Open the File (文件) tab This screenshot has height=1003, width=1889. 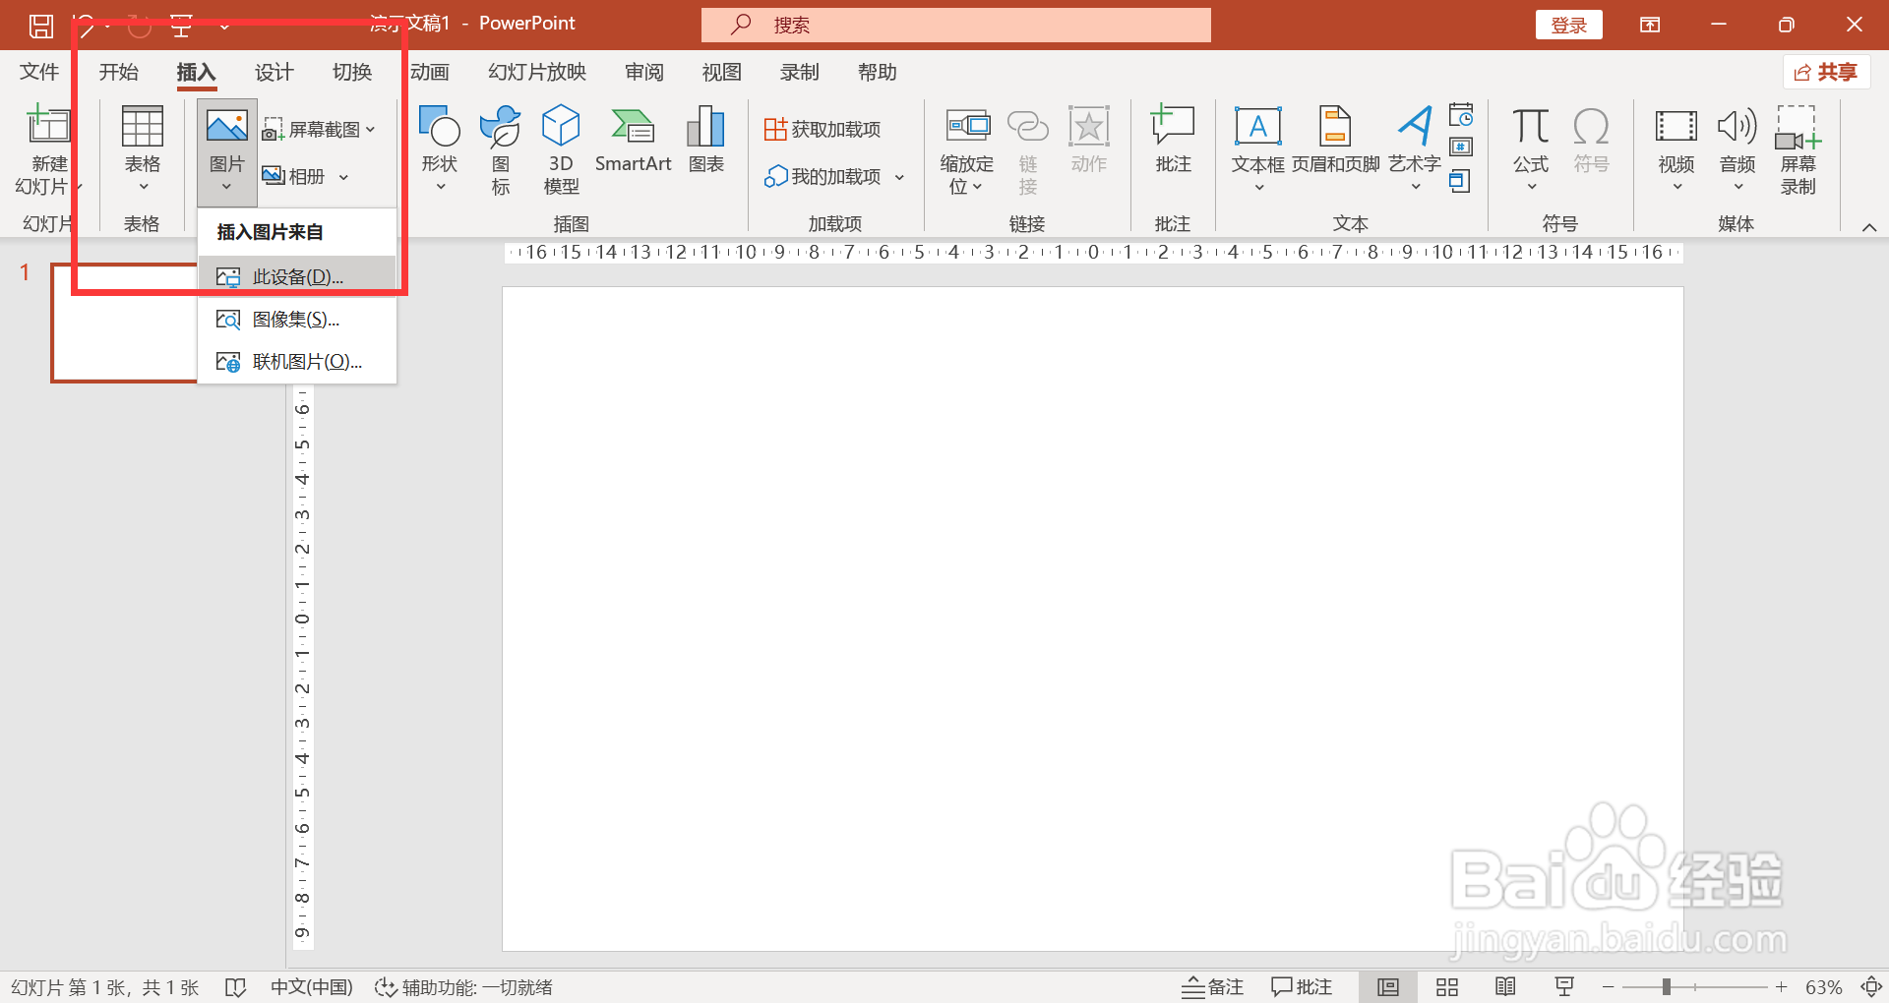click(x=39, y=72)
